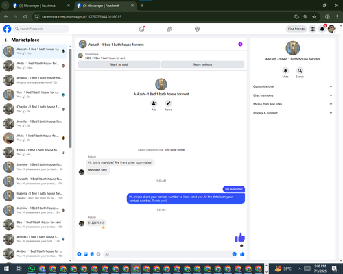Click the message text input box
This screenshot has height=274, width=343.
click(x=170, y=254)
